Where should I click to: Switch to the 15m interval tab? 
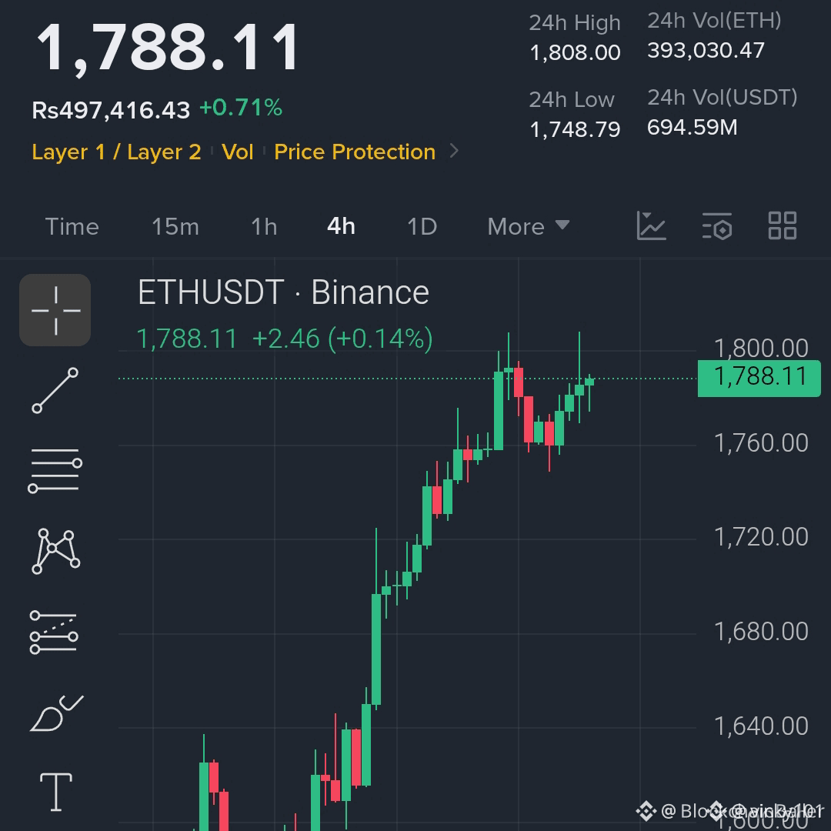click(175, 227)
